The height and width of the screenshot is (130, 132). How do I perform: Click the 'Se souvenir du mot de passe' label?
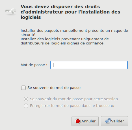tap(54, 88)
